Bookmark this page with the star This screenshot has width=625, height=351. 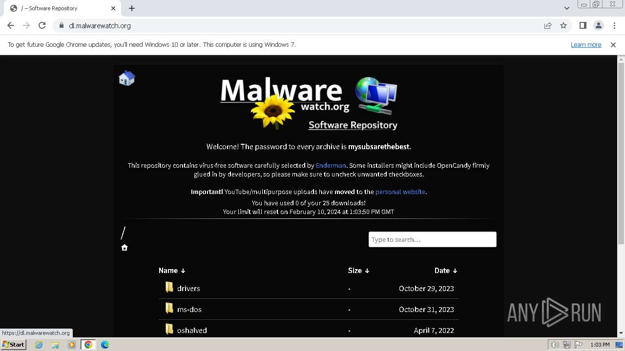pos(563,25)
